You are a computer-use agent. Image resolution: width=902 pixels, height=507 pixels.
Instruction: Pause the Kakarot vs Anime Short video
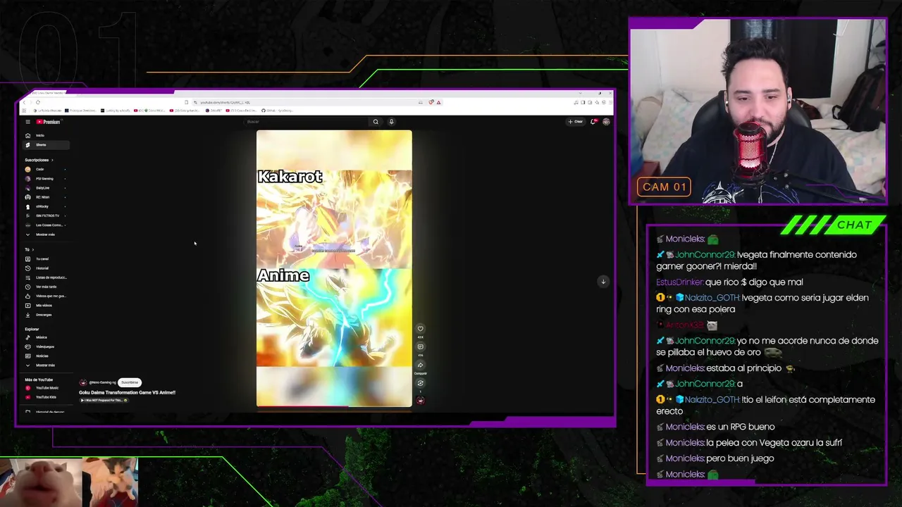(x=334, y=268)
